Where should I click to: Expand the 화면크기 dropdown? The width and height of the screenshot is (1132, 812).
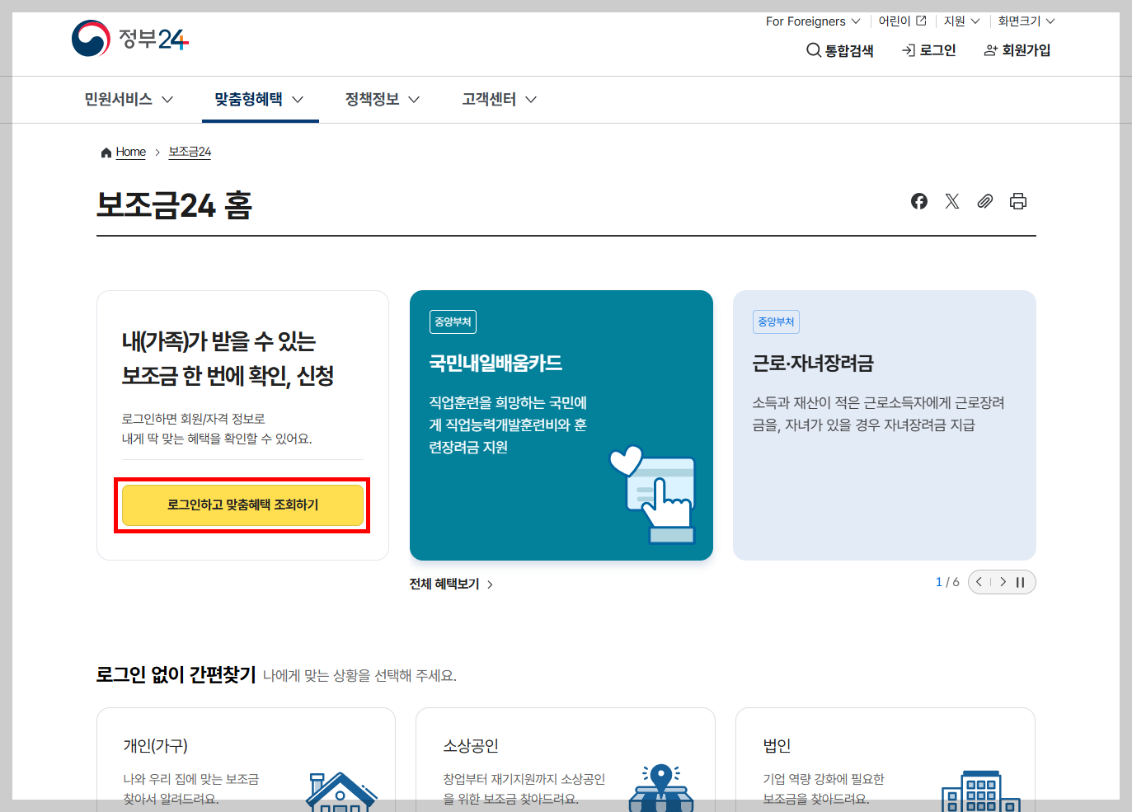click(1026, 21)
